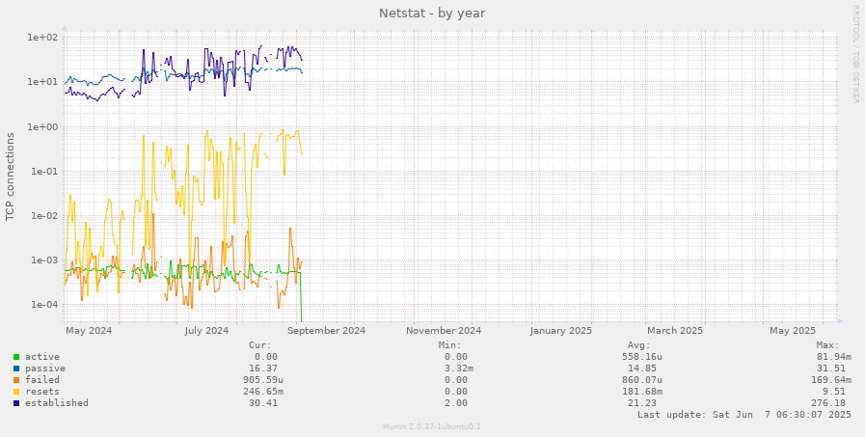Click the 'September 2024' x-axis label
This screenshot has width=865, height=437.
pos(326,331)
